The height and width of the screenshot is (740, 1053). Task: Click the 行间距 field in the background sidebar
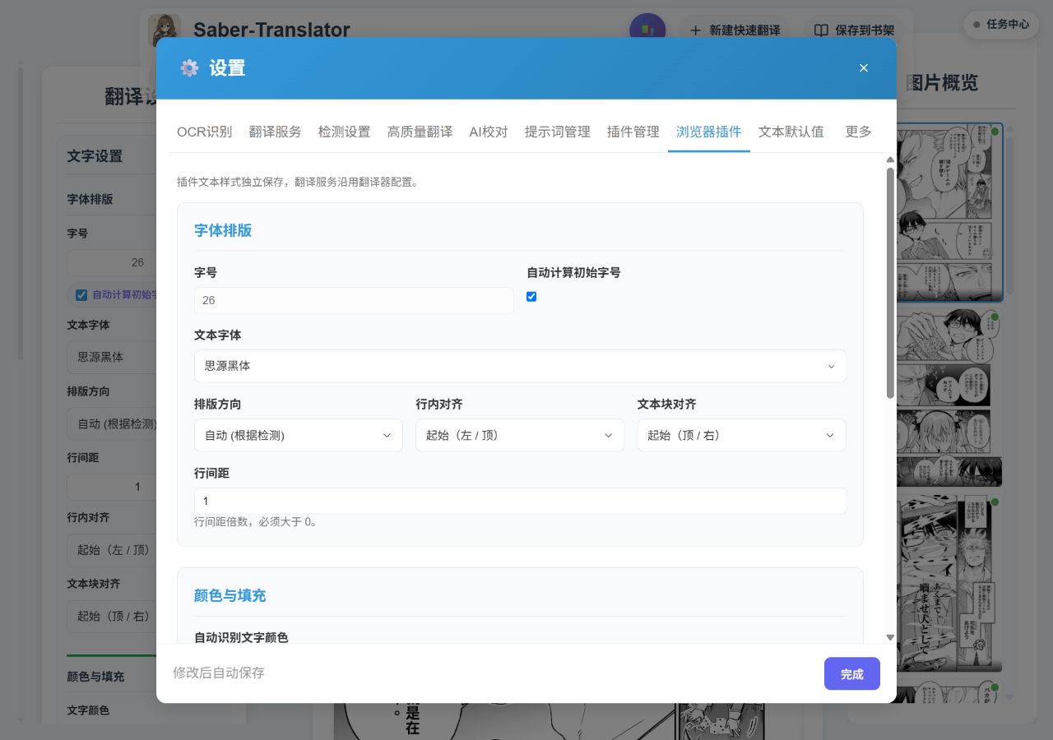pos(112,487)
